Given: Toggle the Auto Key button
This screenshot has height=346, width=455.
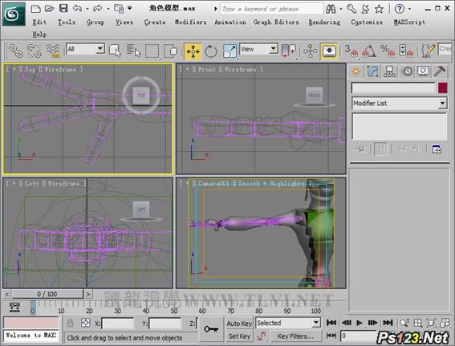Looking at the screenshot, I should click(x=239, y=324).
